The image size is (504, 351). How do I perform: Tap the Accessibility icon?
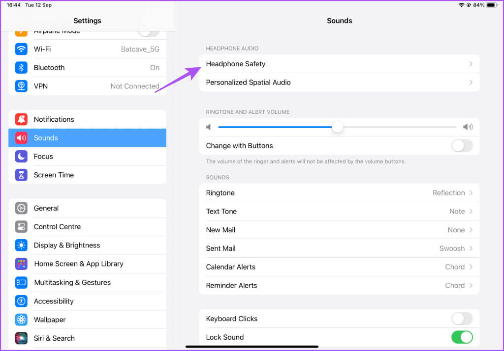21,301
